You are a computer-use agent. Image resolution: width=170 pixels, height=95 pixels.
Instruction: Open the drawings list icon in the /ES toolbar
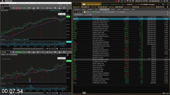click(x=64, y=8)
